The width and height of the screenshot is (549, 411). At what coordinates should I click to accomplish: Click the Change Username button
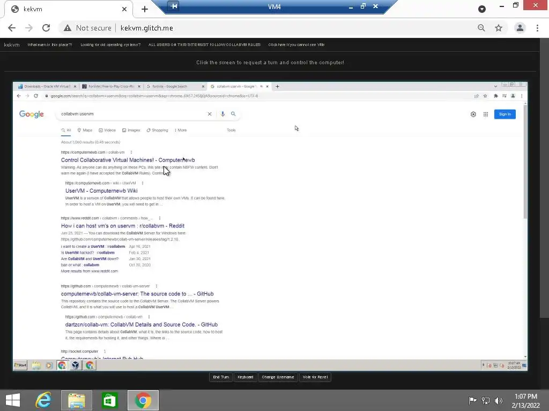278,377
